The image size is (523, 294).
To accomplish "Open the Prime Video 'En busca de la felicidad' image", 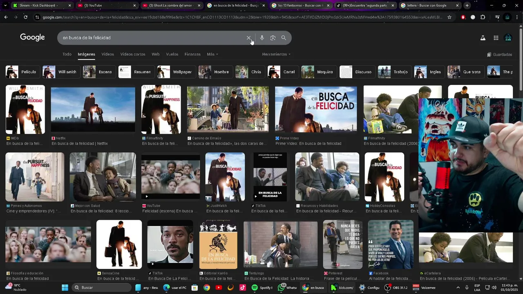I will pos(316,109).
